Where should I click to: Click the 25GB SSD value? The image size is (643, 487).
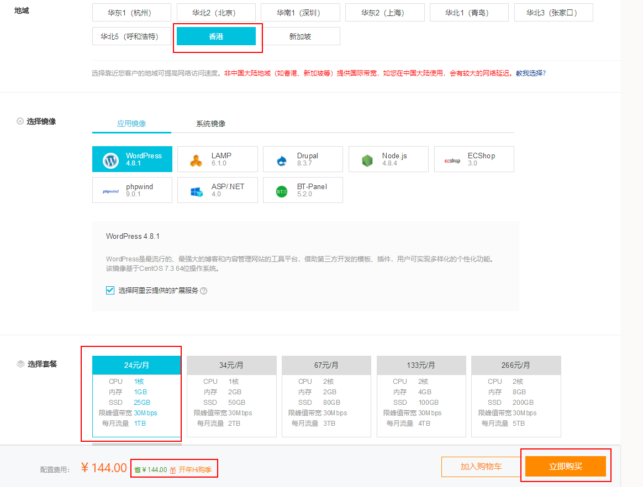click(x=142, y=403)
